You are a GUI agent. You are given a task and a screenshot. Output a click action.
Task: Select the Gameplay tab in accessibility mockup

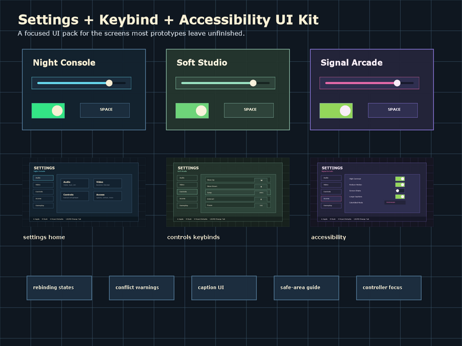pyautogui.click(x=331, y=205)
